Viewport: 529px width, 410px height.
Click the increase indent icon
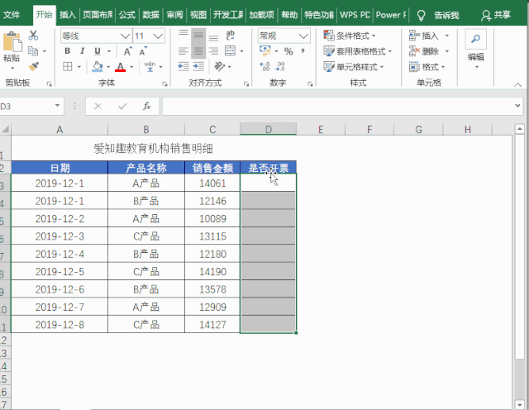[198, 66]
